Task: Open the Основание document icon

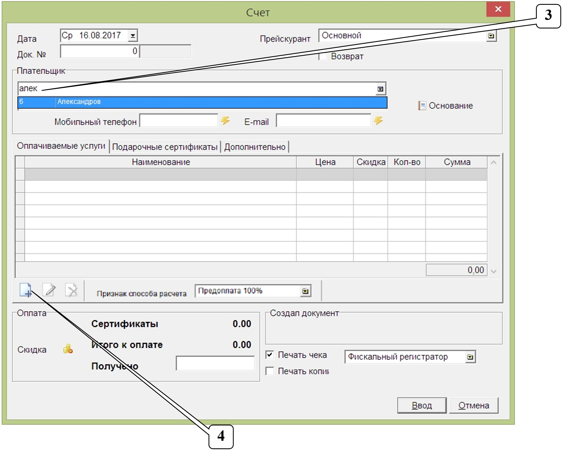Action: click(x=421, y=106)
